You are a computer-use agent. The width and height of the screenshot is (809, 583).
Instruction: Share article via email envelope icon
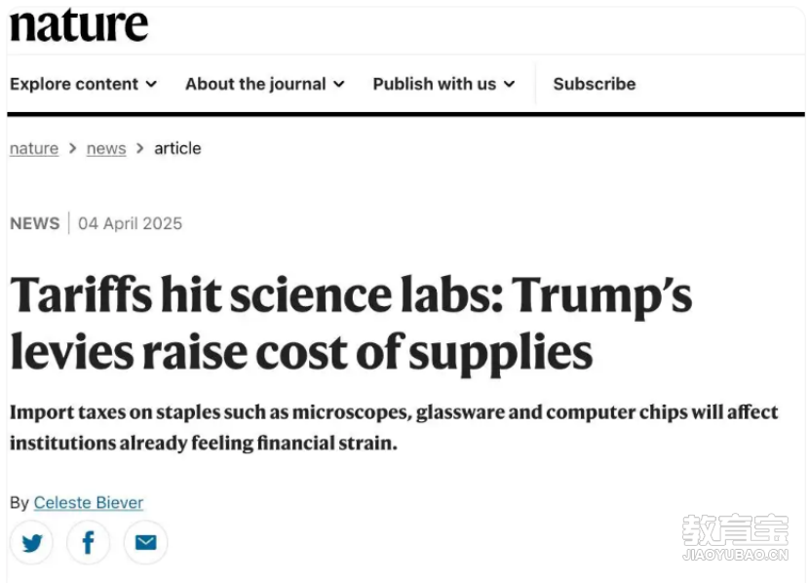145,542
